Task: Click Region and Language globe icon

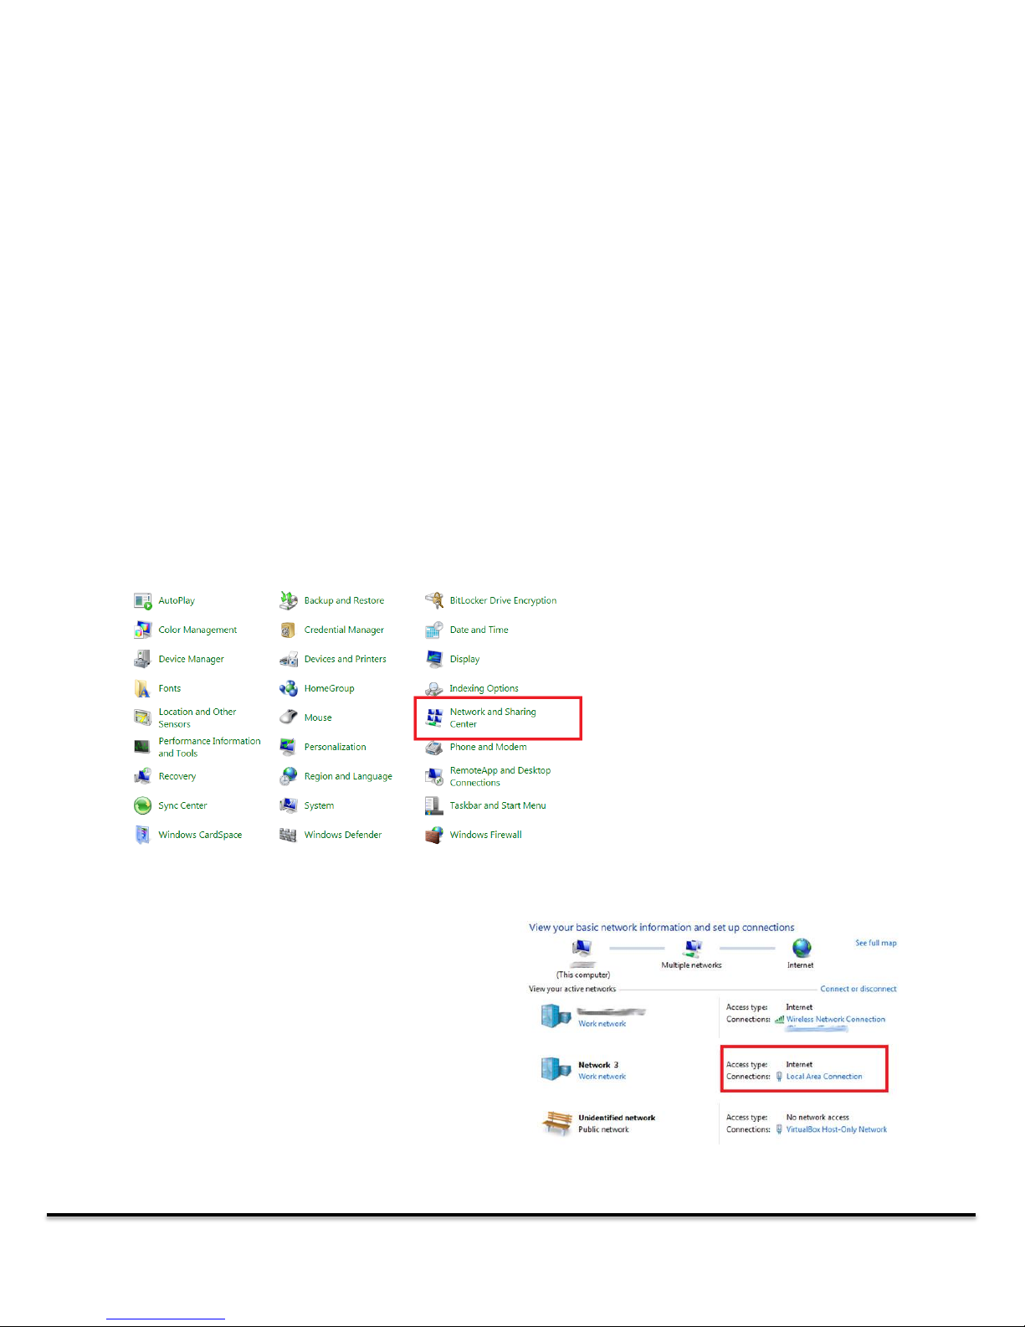Action: click(x=289, y=776)
